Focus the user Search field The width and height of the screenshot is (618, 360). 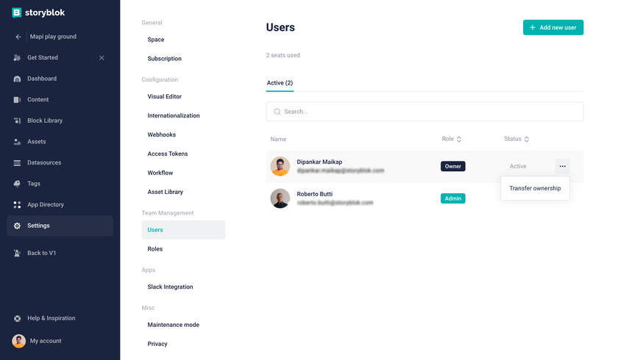point(425,112)
